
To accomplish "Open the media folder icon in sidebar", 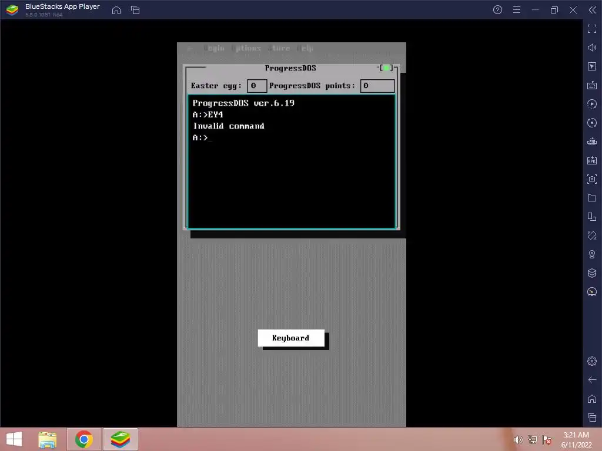I will click(x=592, y=198).
